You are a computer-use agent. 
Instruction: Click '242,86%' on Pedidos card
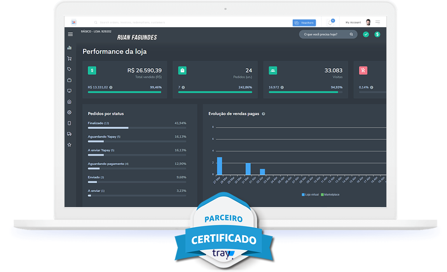point(245,87)
